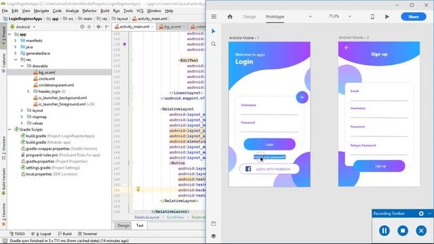The height and width of the screenshot is (244, 434).
Task: Open the Assets panel icon in XD
Action: (214, 223)
